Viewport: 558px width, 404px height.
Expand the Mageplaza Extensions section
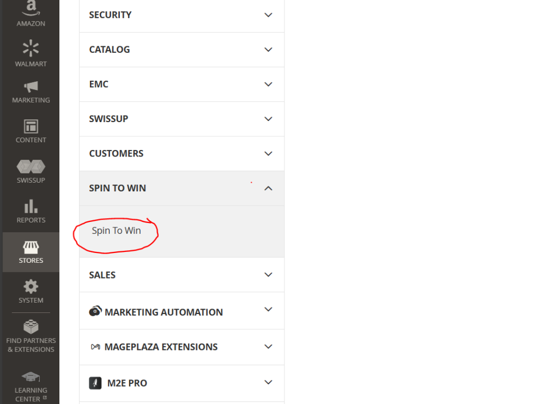(x=161, y=347)
